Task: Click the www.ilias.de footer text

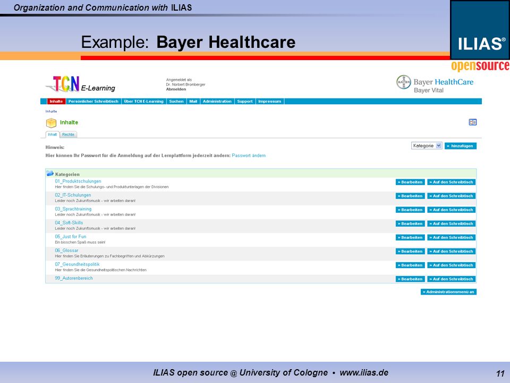Action: pyautogui.click(x=364, y=372)
